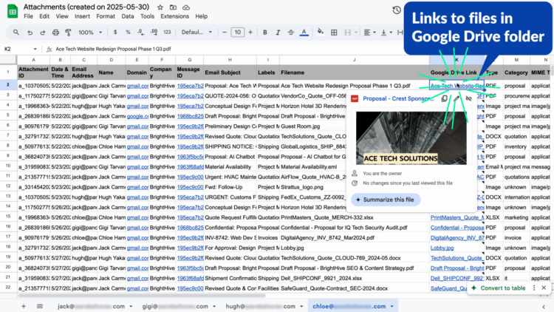Open the View menu
Viewport: 554px width, 312px height.
point(62,16)
